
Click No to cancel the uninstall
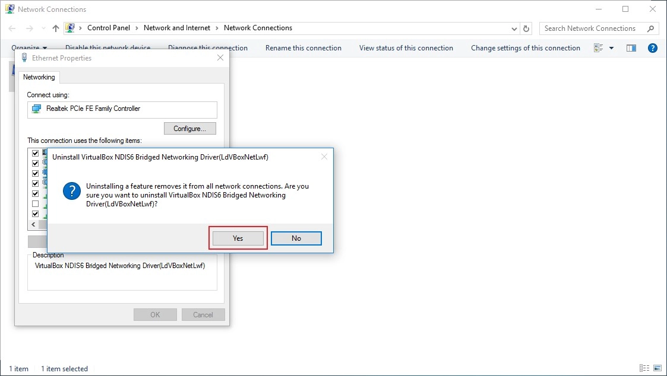pyautogui.click(x=296, y=238)
